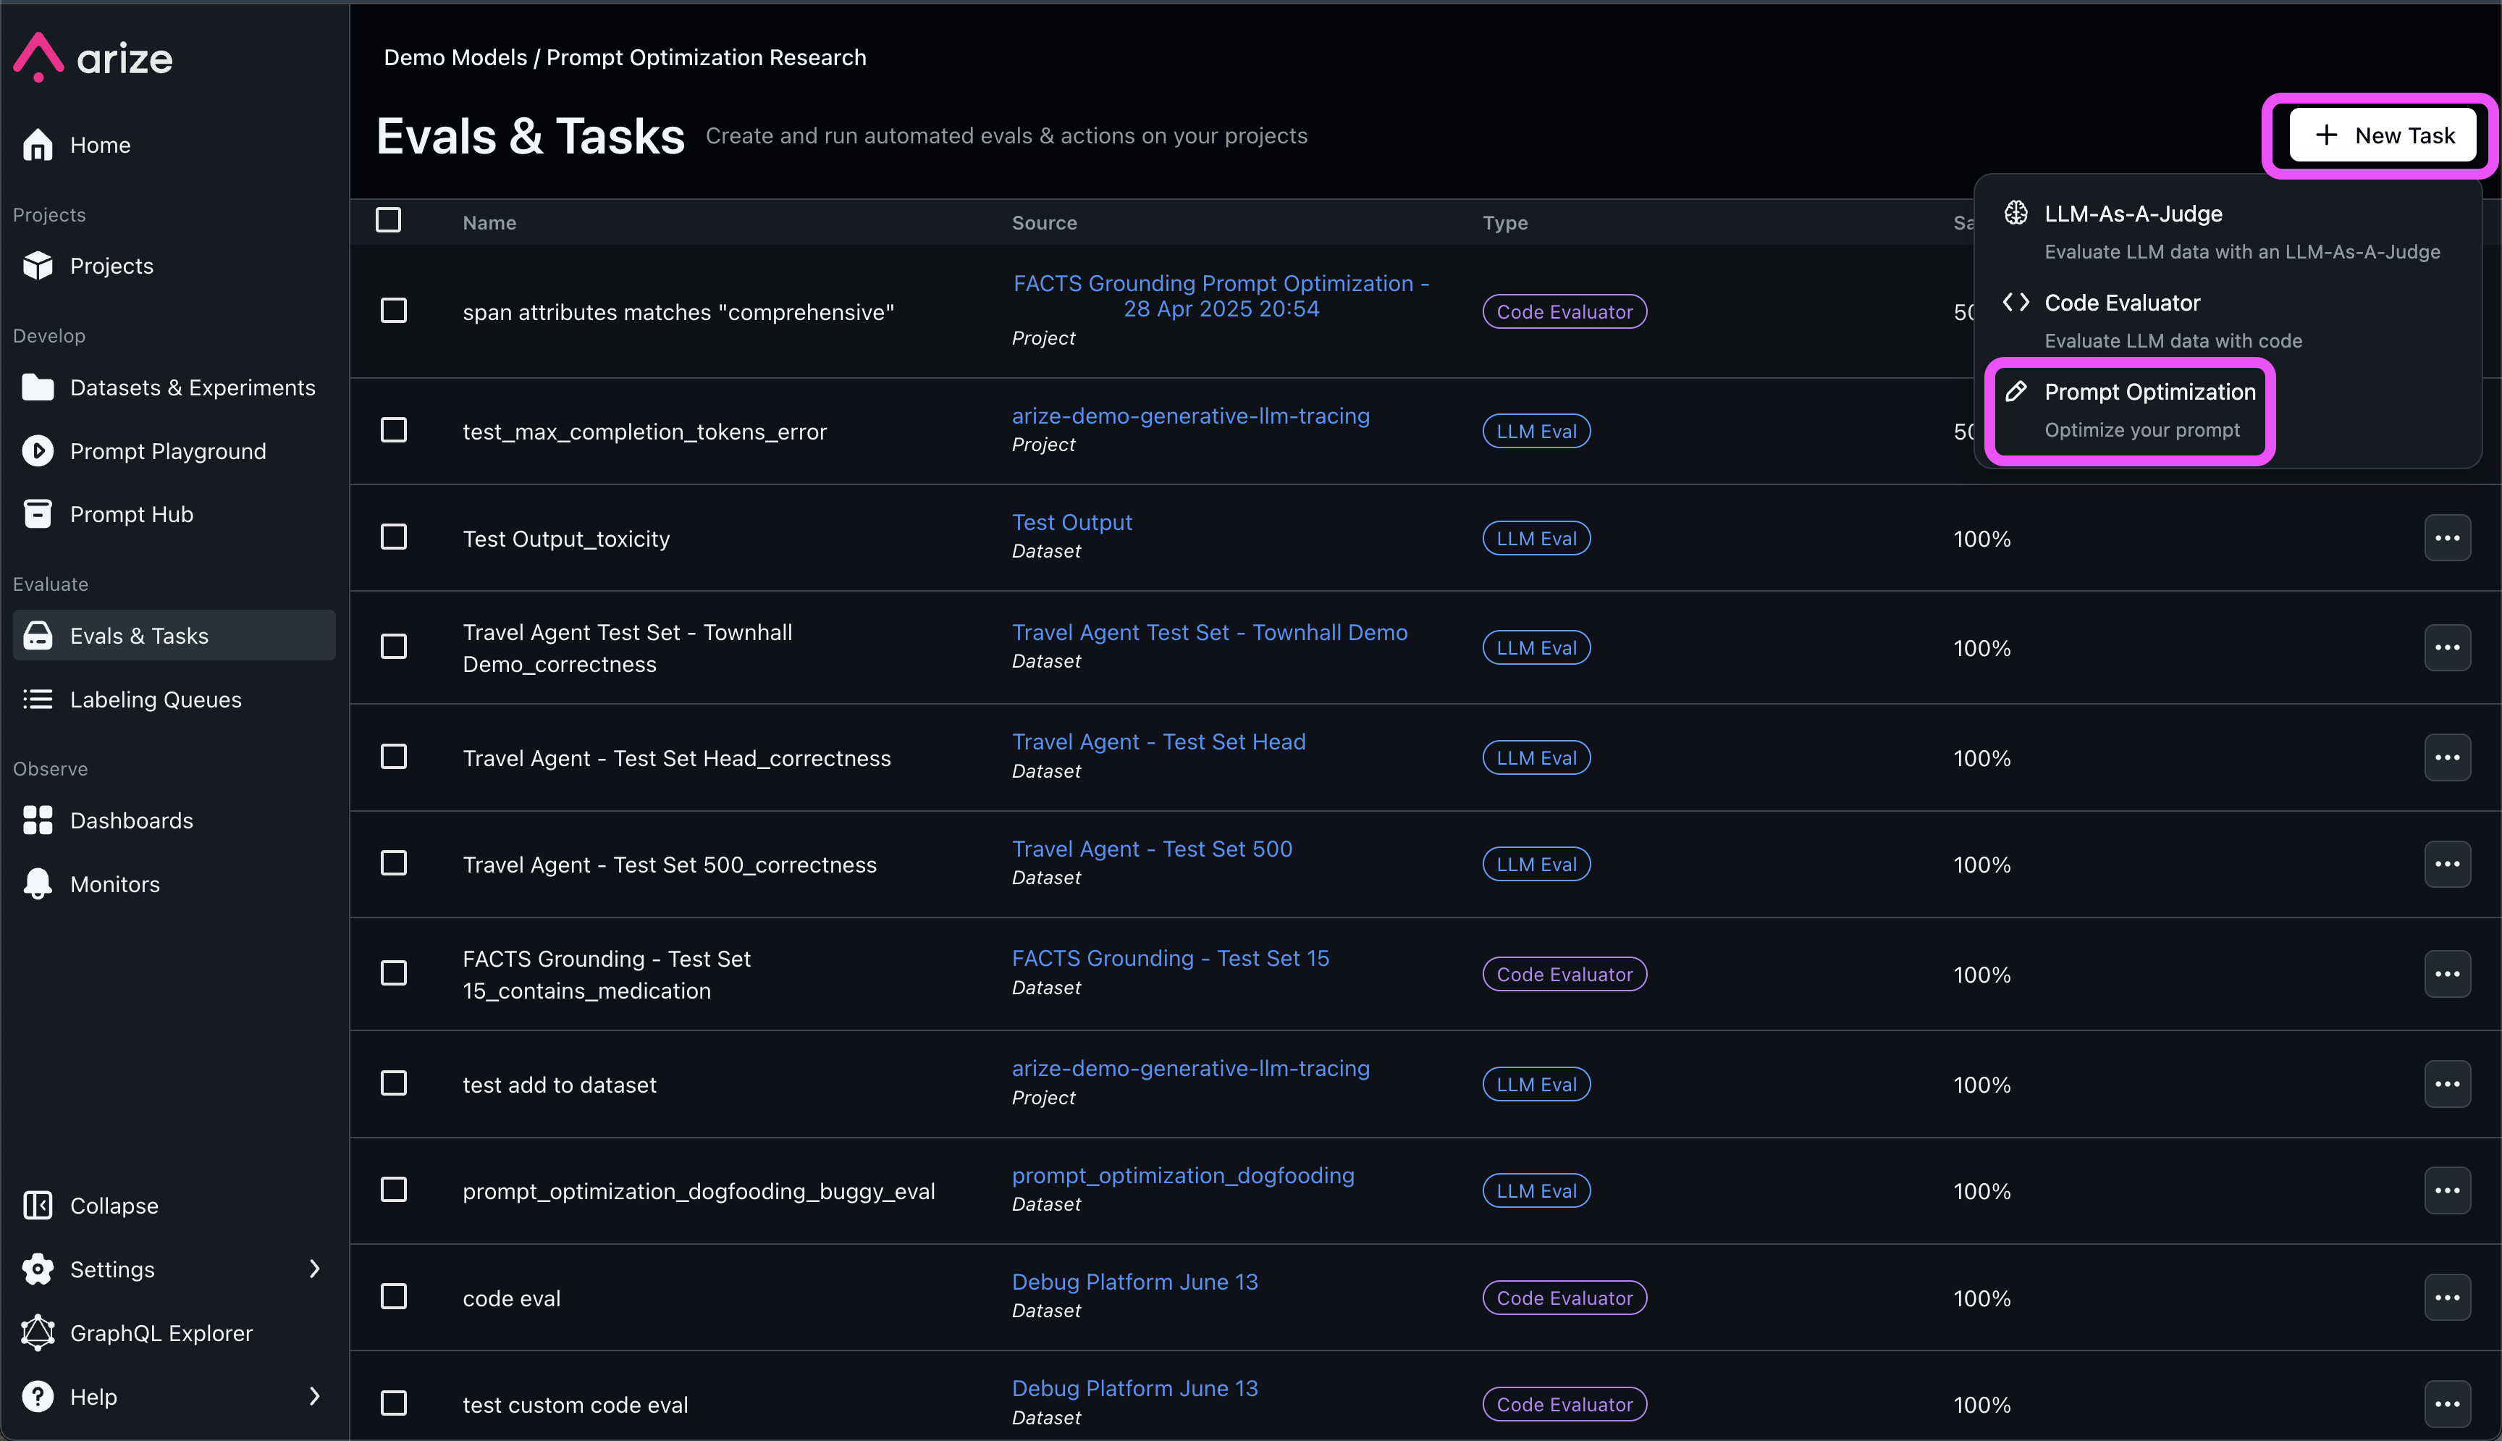Click the Prompt Playground play icon
Viewport: 2502px width, 1441px height.
coord(38,450)
